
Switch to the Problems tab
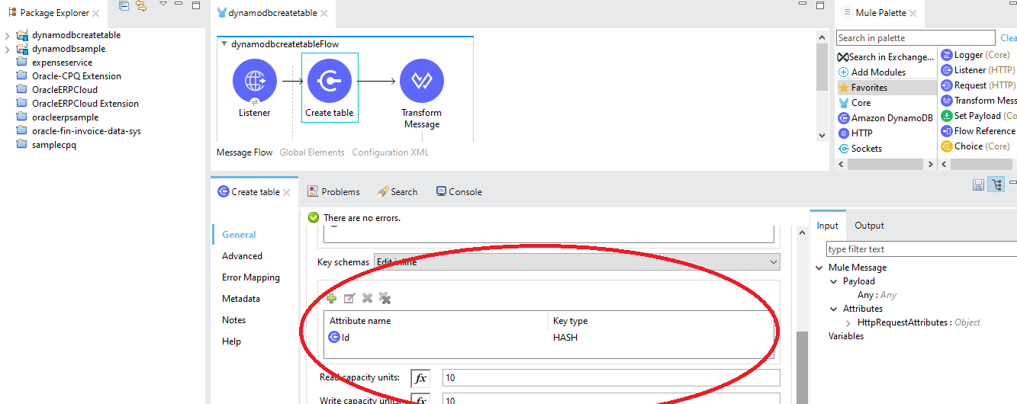pos(333,192)
